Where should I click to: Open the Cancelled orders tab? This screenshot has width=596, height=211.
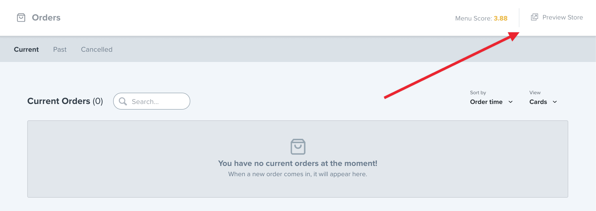[97, 49]
